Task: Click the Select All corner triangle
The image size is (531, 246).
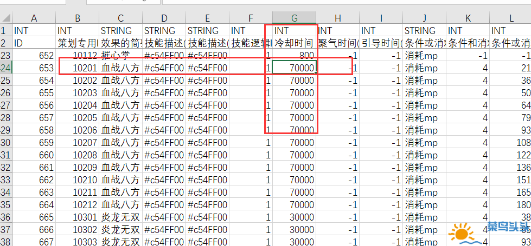Action: [6, 17]
